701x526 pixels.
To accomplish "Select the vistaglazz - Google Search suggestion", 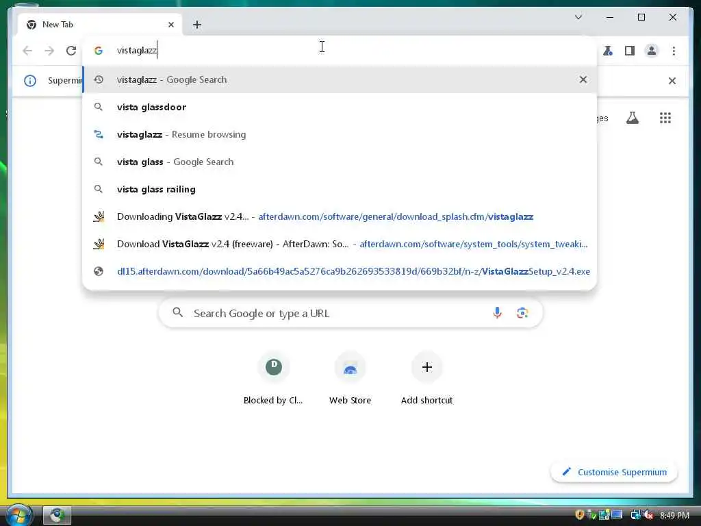I will (x=340, y=79).
